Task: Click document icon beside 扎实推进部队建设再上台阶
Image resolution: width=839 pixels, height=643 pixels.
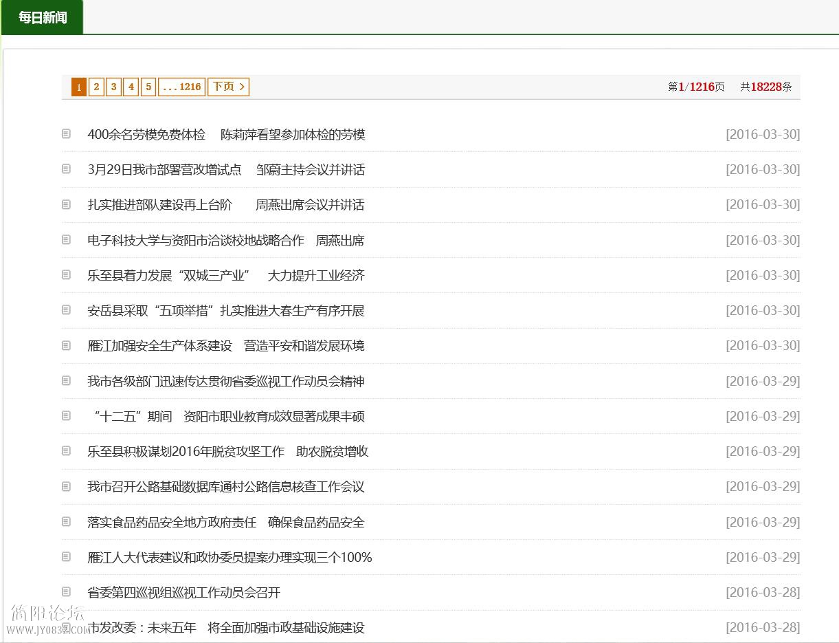Action: (66, 204)
